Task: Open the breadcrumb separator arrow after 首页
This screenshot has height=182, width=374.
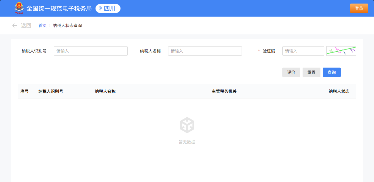Action: (49, 26)
